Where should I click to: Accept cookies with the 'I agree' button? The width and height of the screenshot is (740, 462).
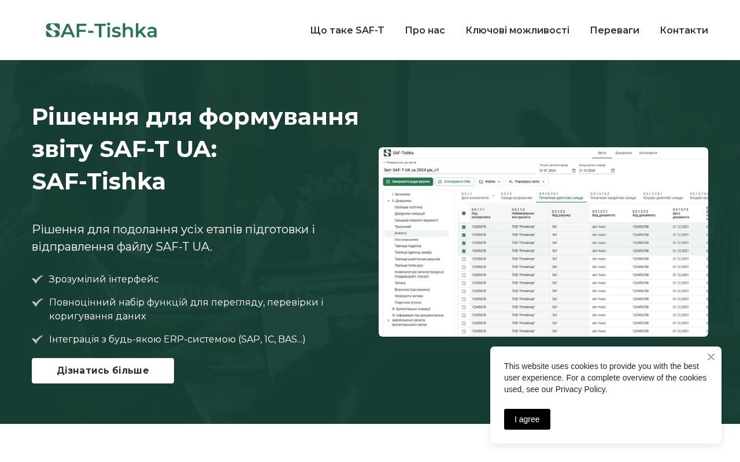[527, 419]
